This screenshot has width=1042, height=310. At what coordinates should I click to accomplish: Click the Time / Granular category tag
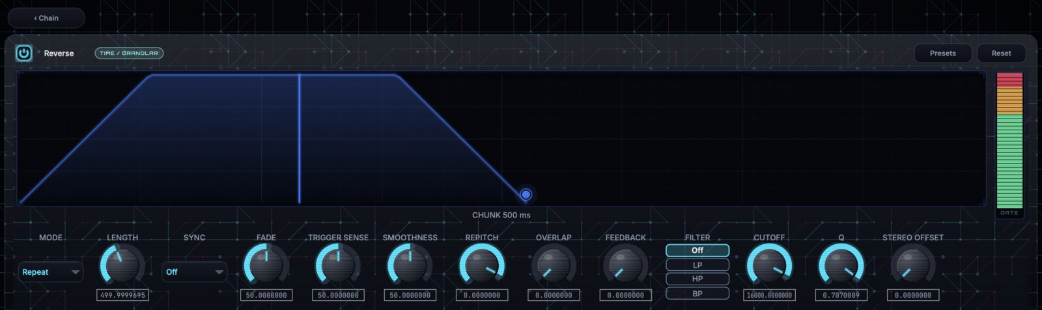tap(129, 53)
